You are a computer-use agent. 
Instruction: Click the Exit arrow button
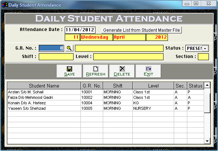[x=149, y=71]
